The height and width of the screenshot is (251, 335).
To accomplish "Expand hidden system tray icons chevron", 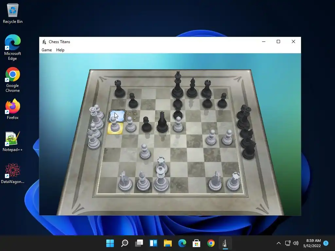I will [279, 243].
